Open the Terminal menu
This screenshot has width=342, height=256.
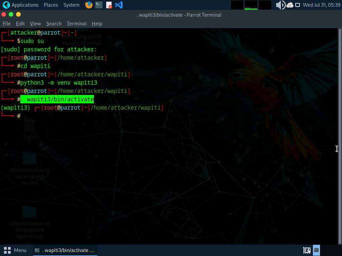(76, 24)
